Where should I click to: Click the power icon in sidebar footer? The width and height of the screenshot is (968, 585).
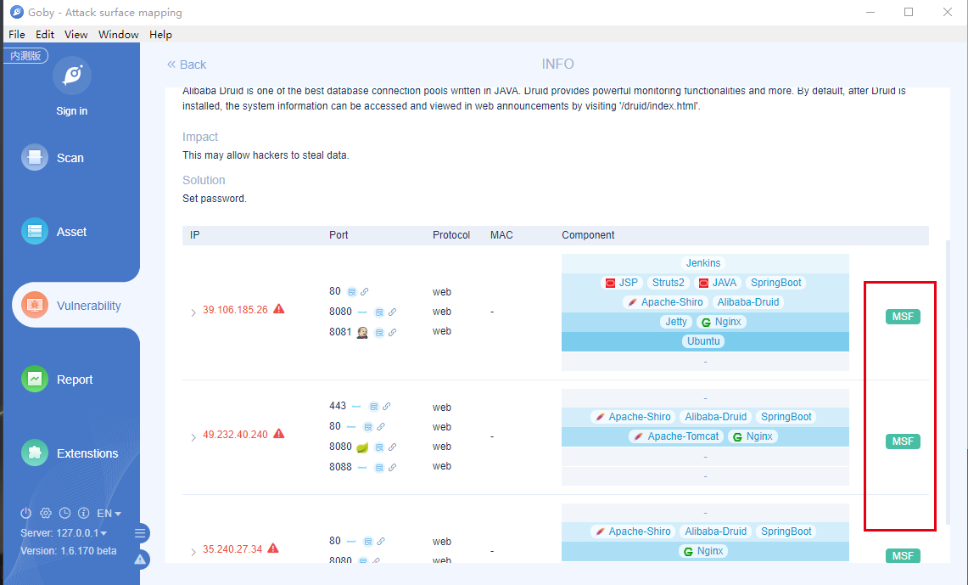[26, 514]
